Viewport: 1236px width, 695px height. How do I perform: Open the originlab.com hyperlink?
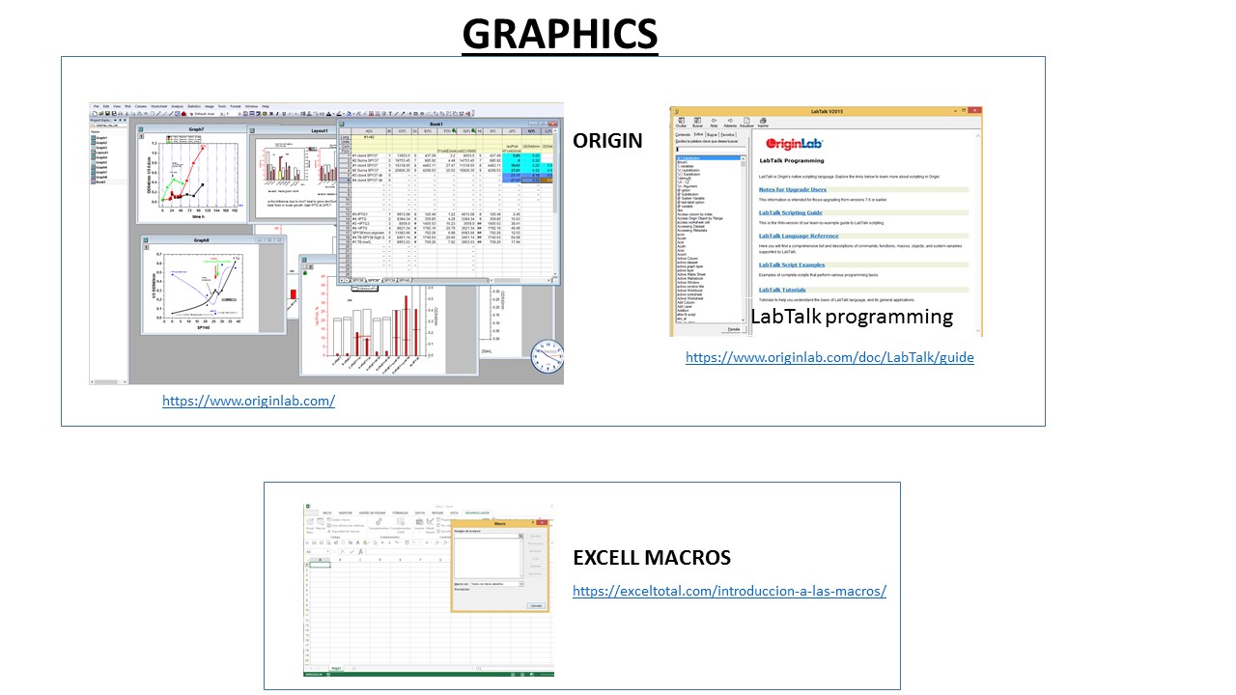(x=248, y=401)
